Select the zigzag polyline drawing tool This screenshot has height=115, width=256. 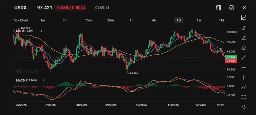tap(243, 87)
